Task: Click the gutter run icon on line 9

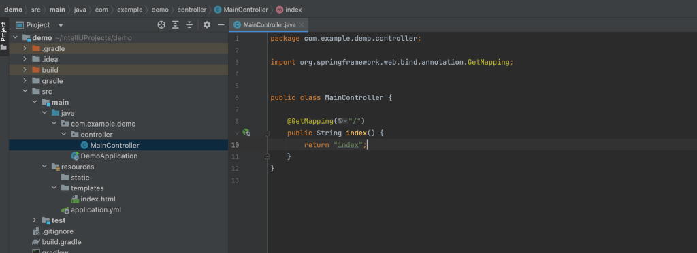Action: tap(246, 132)
